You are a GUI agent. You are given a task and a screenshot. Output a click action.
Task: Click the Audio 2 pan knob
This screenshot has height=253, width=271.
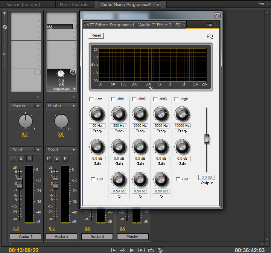click(x=61, y=121)
